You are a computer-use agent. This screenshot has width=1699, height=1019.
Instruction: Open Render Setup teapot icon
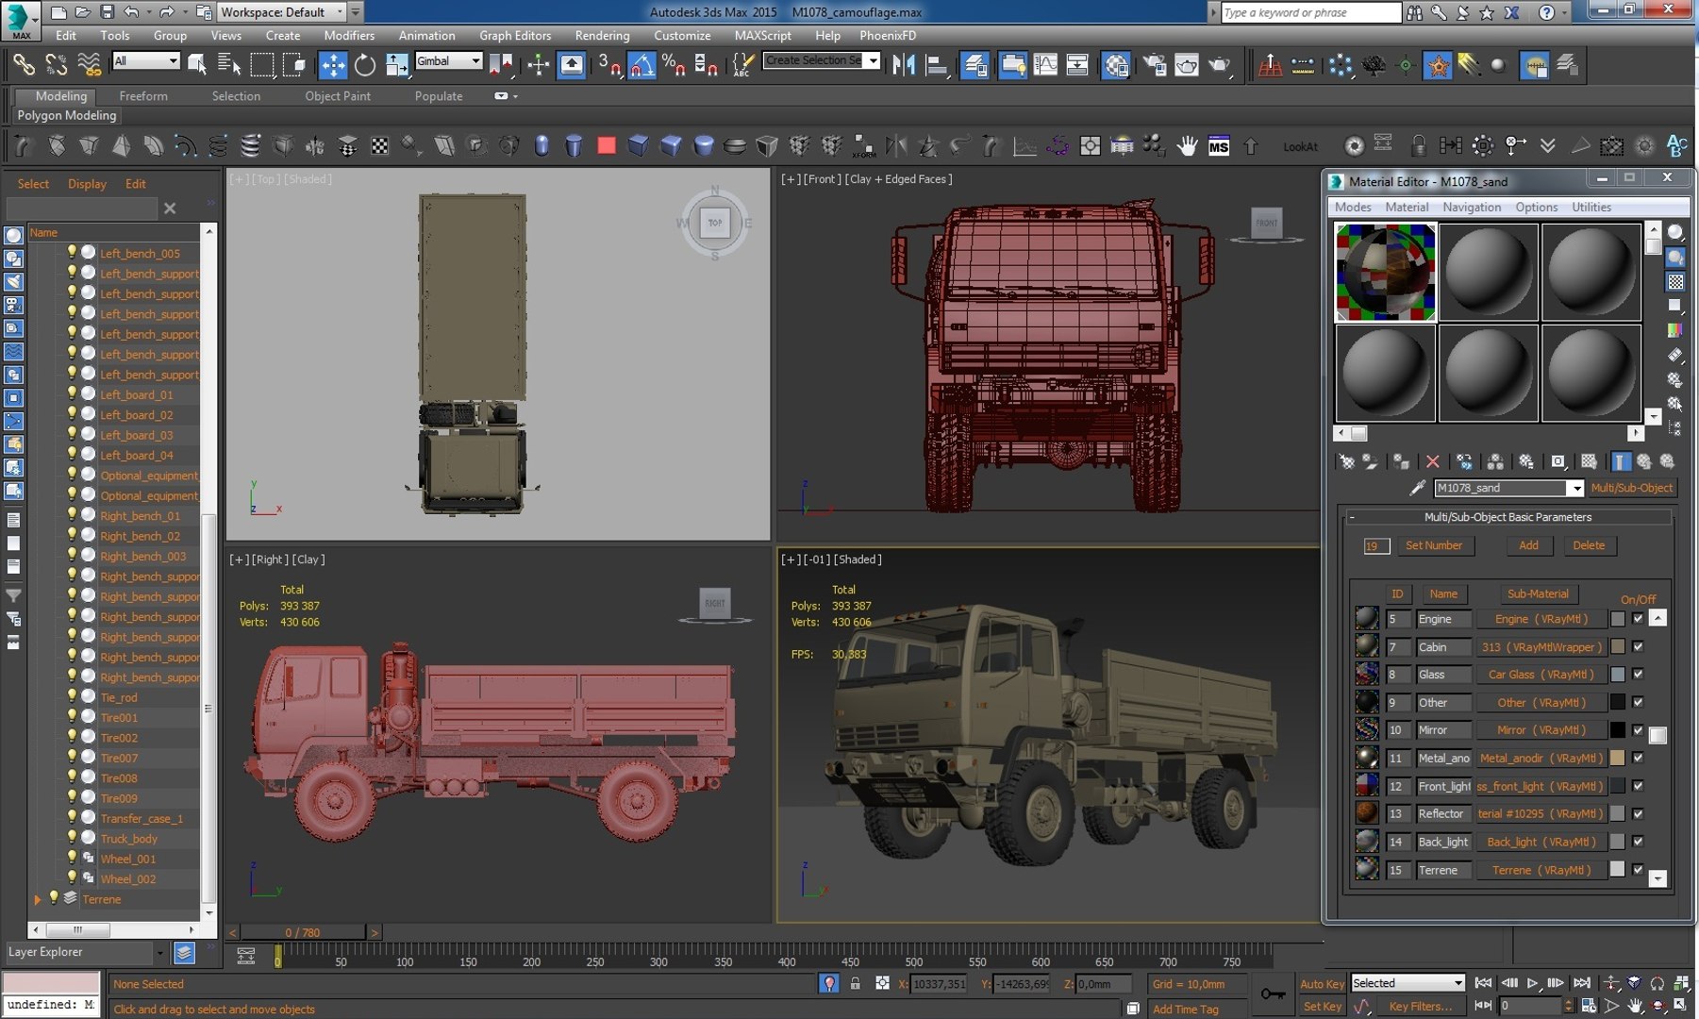coord(1154,65)
